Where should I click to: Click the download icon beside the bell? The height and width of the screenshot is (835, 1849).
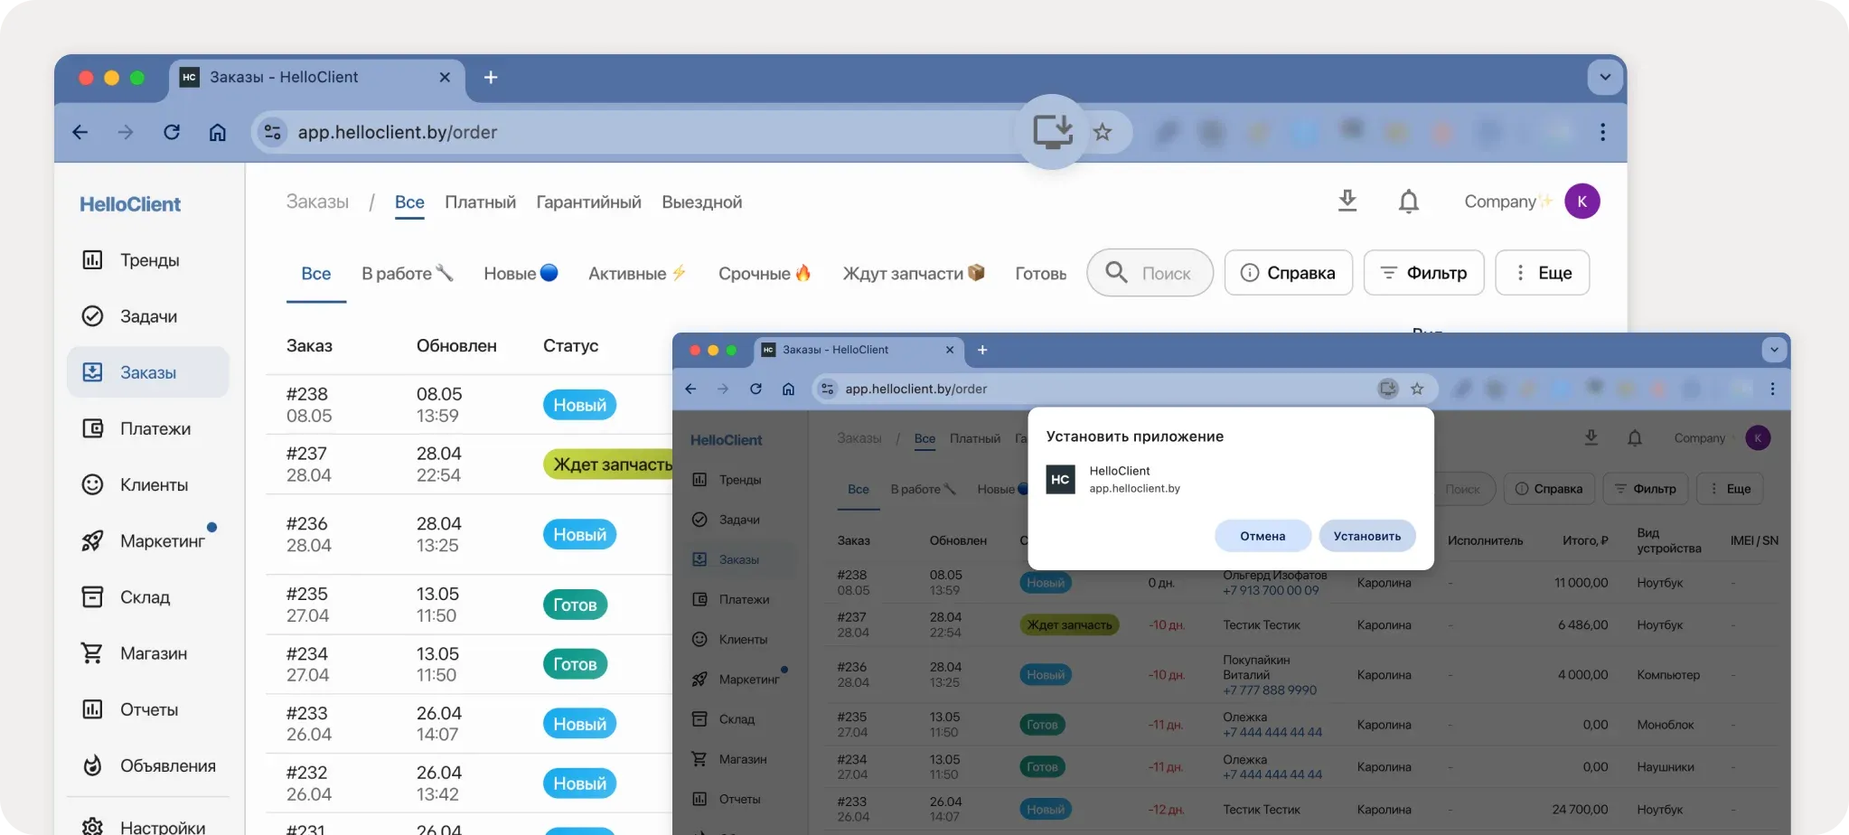1347,201
